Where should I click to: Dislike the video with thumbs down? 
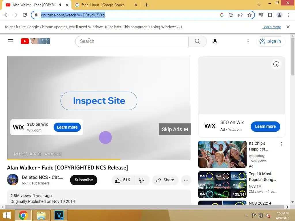tap(142, 180)
